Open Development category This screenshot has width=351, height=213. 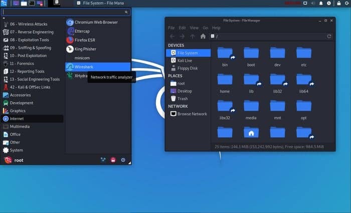[33, 103]
